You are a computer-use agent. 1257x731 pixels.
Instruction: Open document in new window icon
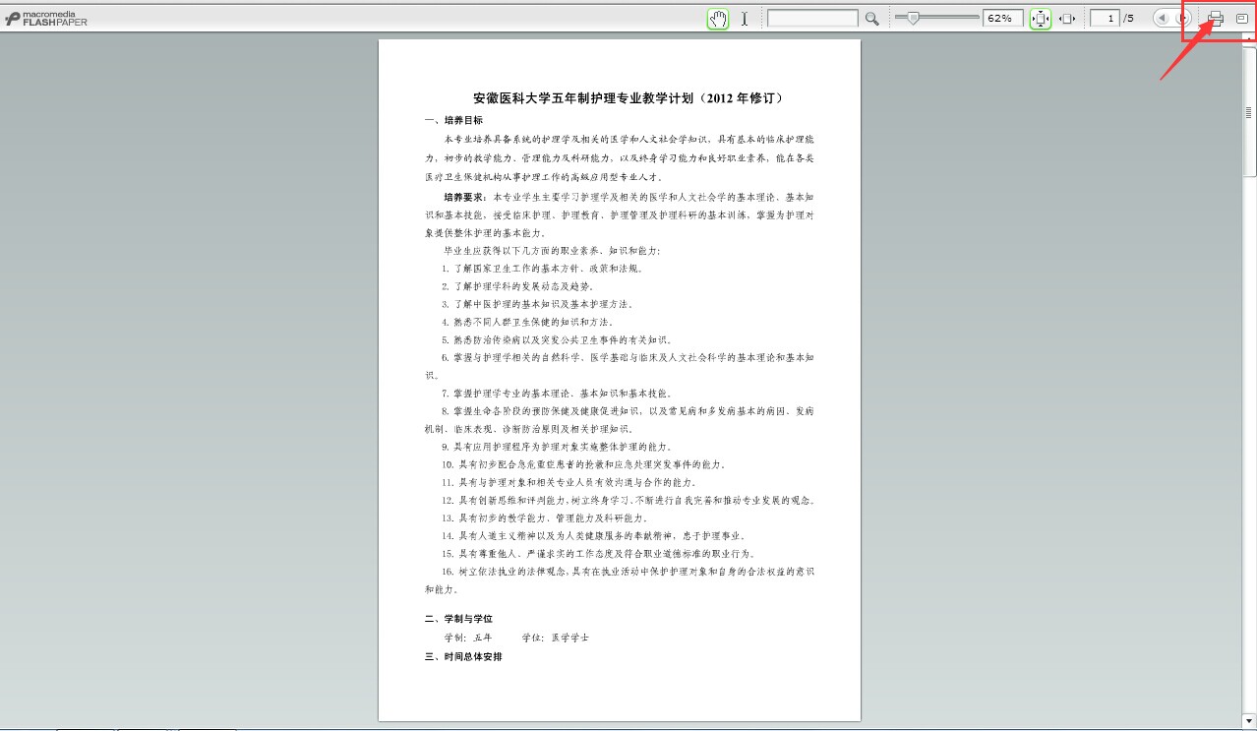1241,19
